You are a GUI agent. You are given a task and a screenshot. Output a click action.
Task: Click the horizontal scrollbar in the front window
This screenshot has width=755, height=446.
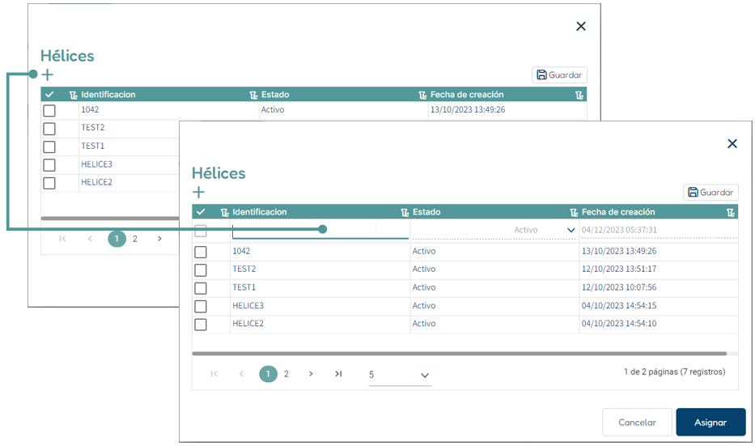pyautogui.click(x=459, y=354)
